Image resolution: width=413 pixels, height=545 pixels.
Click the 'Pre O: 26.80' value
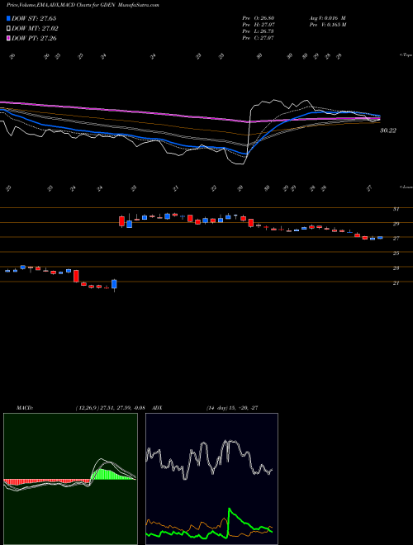tap(259, 17)
